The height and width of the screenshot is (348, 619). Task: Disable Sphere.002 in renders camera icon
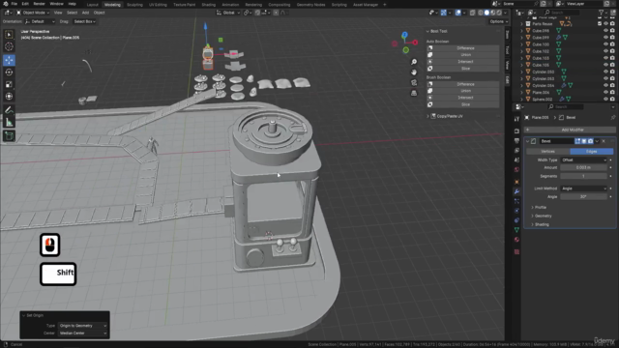pyautogui.click(x=612, y=99)
